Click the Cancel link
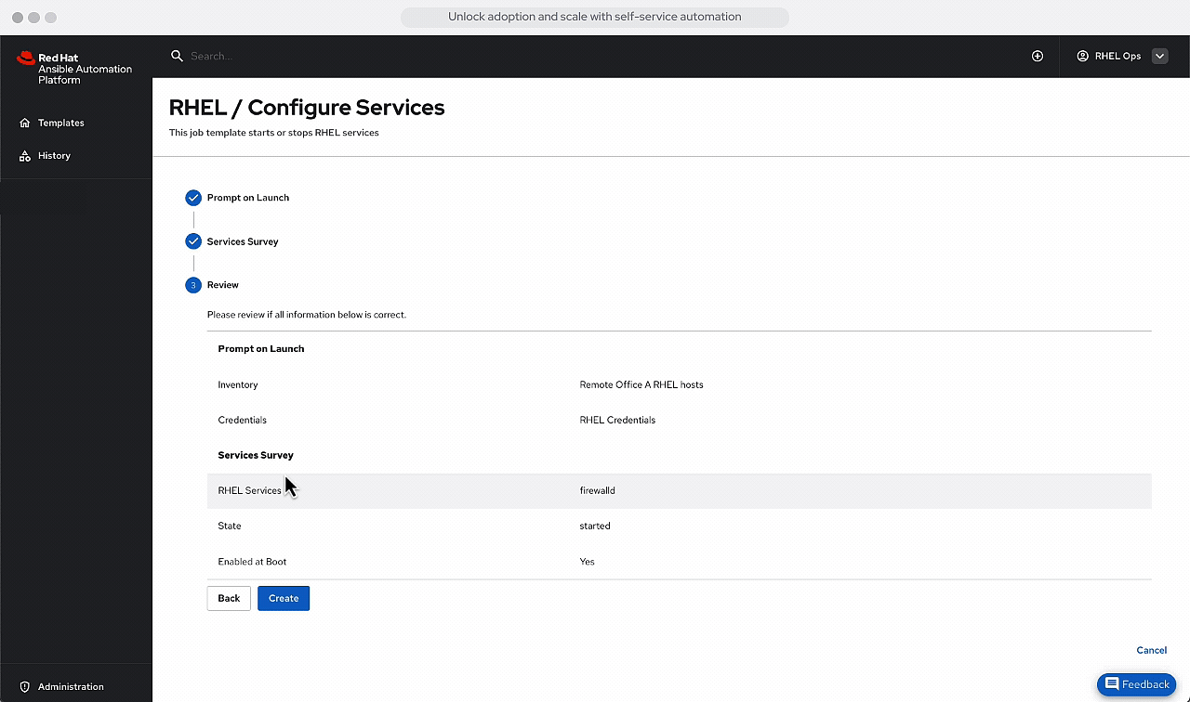Screen dimensions: 1190x702 tap(1151, 650)
